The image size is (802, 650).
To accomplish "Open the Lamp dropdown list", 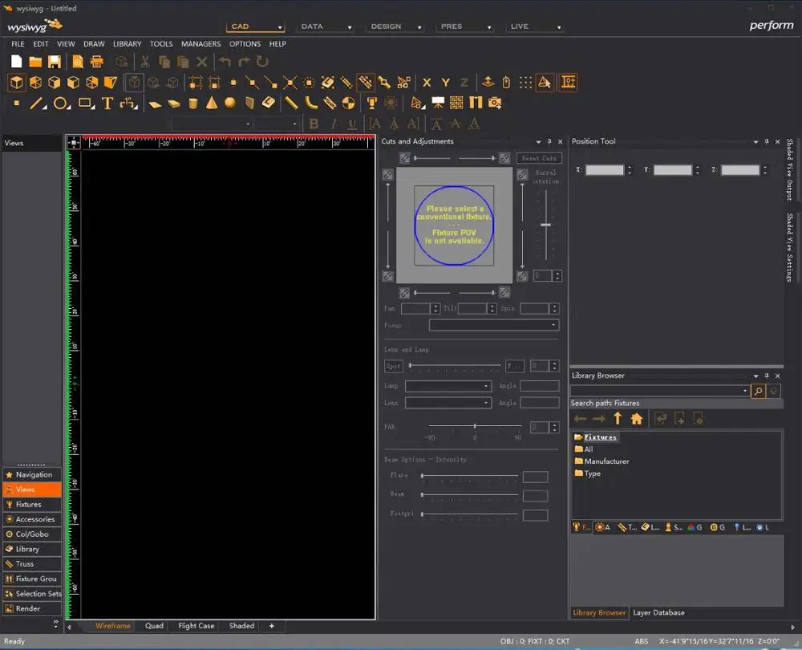I will [486, 386].
